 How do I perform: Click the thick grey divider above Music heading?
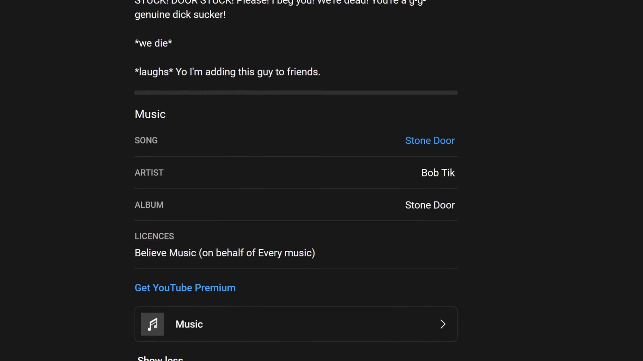pos(296,93)
